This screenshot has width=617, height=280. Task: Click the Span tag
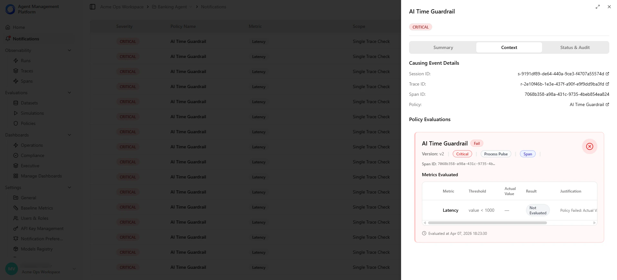click(x=528, y=154)
